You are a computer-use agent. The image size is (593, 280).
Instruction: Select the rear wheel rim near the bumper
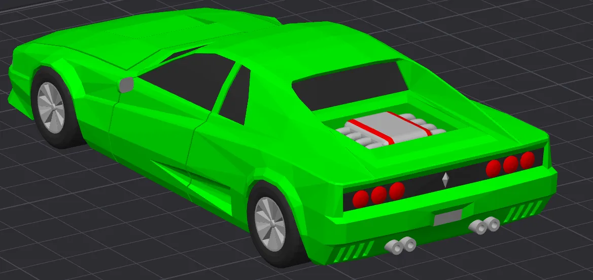click(270, 224)
